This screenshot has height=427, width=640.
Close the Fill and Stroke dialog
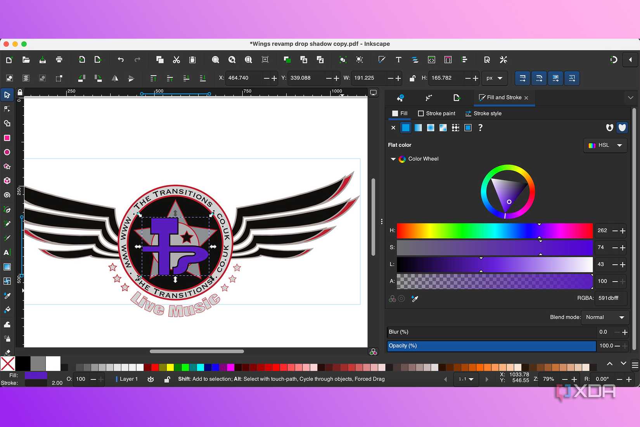click(x=526, y=97)
